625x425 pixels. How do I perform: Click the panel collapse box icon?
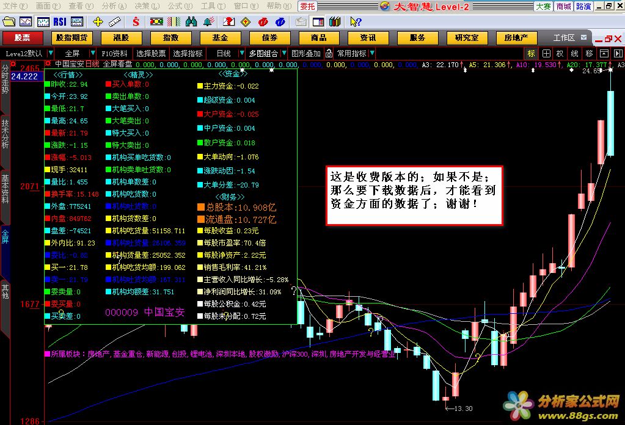(x=604, y=53)
